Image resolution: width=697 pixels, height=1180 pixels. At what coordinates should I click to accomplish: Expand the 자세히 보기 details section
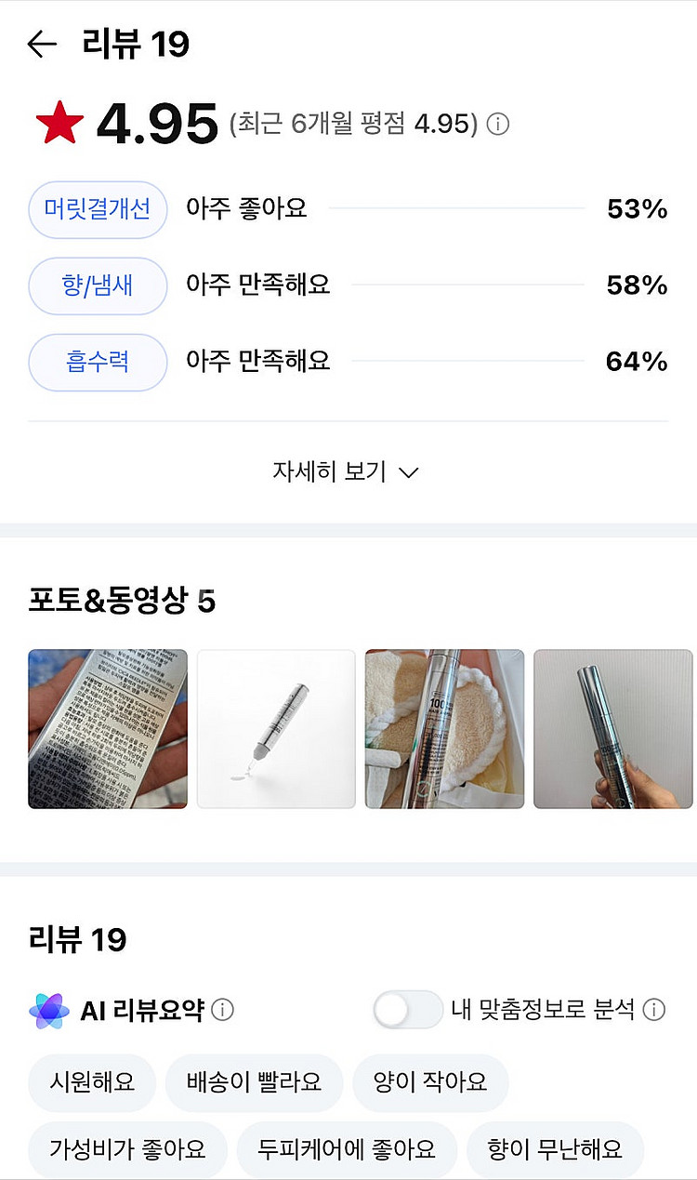pos(346,471)
